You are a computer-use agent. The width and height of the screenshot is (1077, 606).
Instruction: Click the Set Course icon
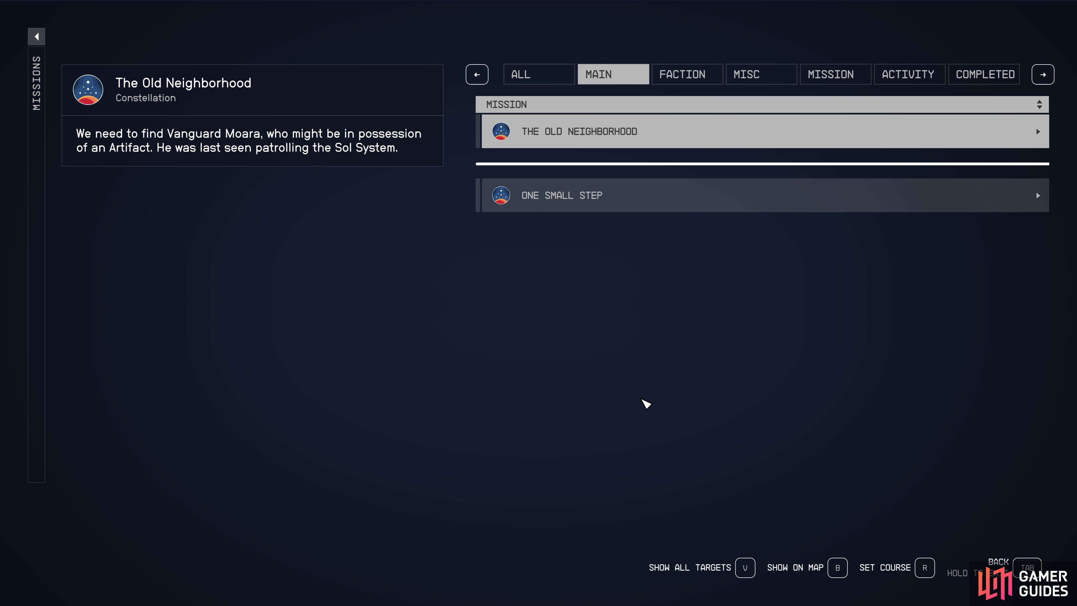tap(925, 568)
